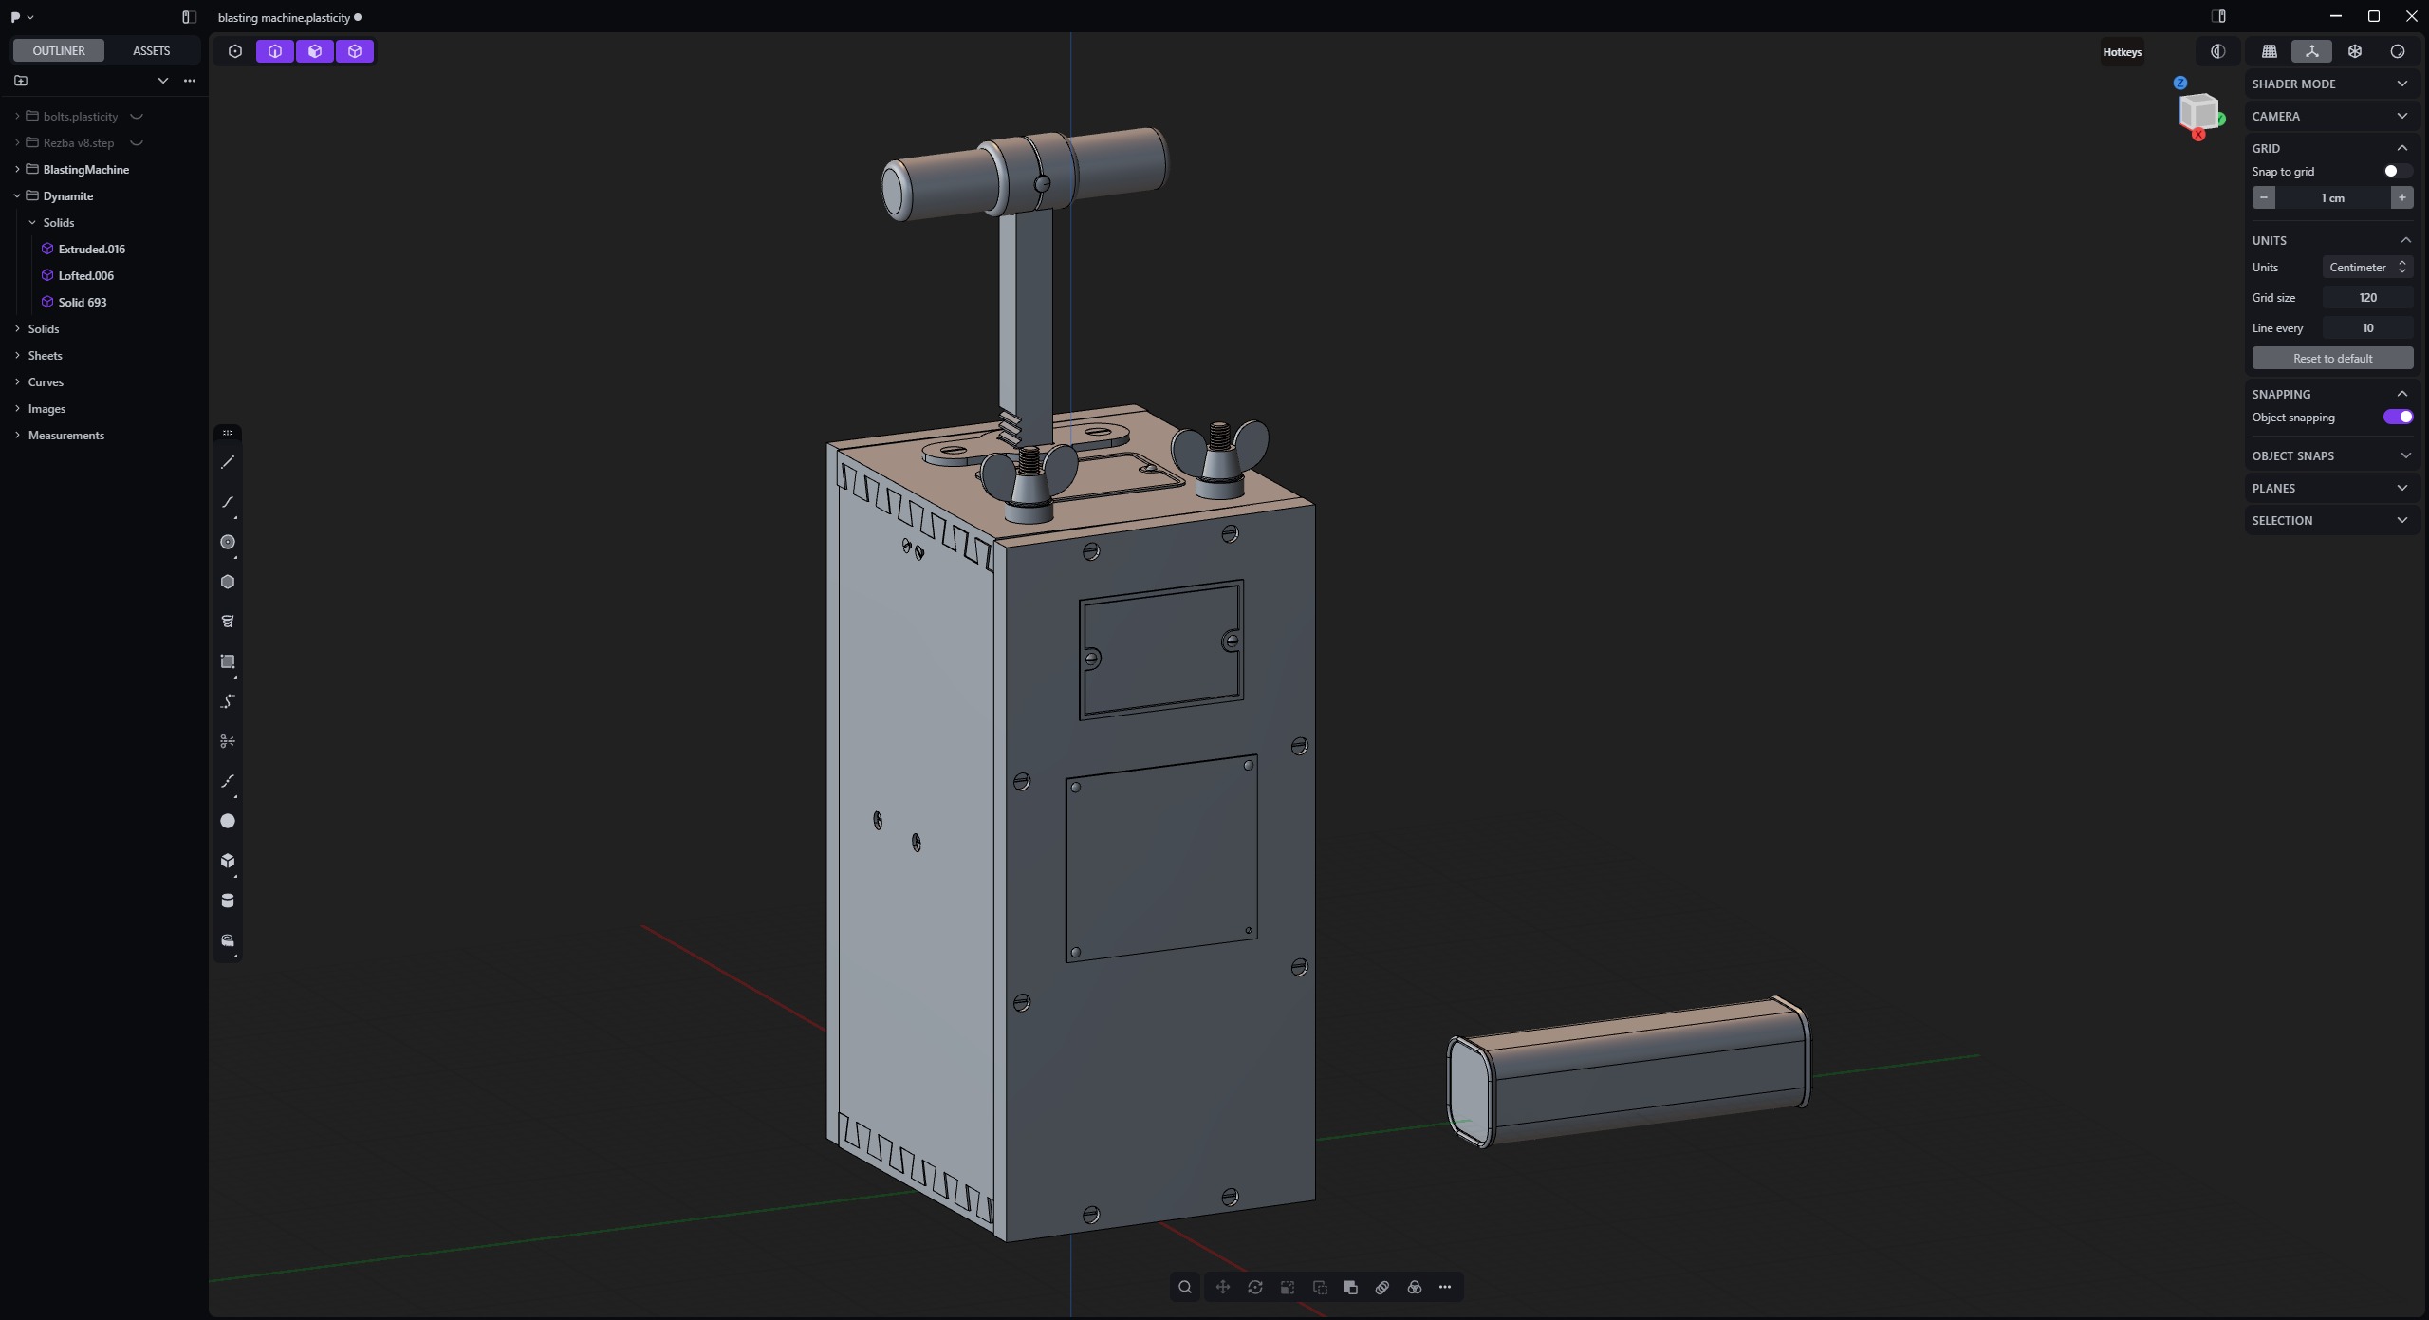Toggle edge selection mode button
This screenshot has width=2429, height=1320.
pos(275,51)
